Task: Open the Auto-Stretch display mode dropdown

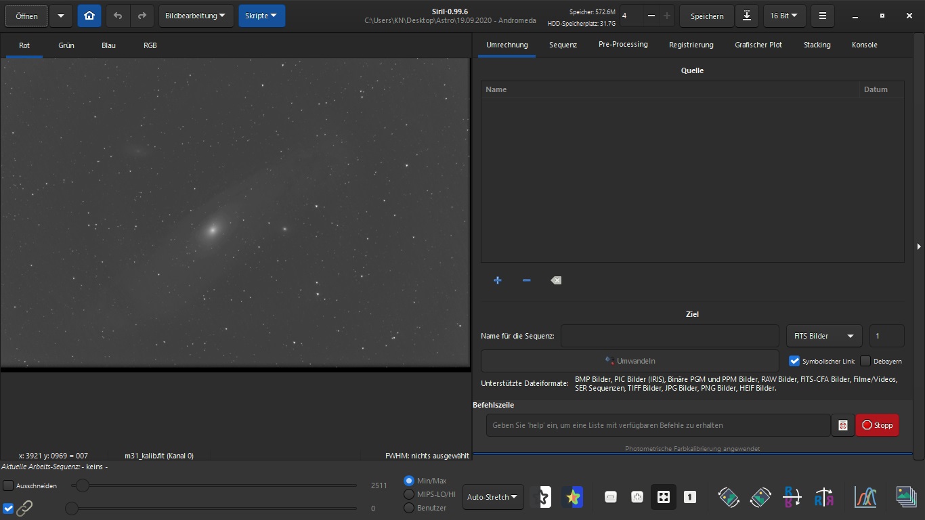Action: (x=493, y=497)
